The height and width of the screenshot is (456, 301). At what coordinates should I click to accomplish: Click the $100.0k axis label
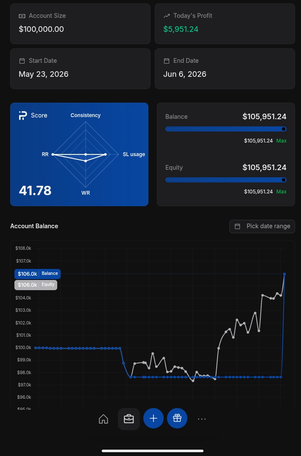pyautogui.click(x=23, y=347)
